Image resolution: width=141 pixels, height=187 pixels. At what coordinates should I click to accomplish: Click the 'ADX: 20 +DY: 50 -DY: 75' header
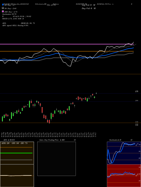pyautogui.click(x=14, y=143)
